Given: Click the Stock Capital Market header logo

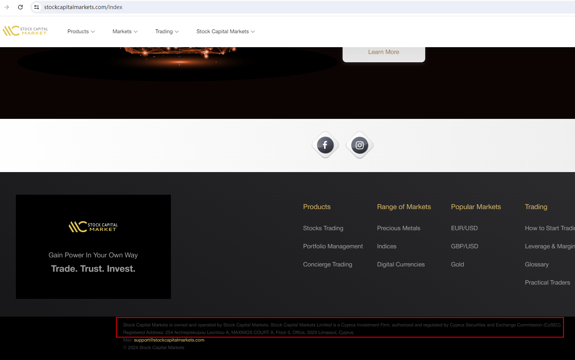Looking at the screenshot, I should point(25,31).
